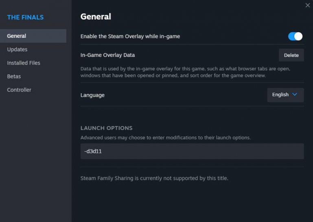Screen dimensions: 313x222
Task: Focus the launch options field containing -d3d11
Action: click(x=192, y=151)
